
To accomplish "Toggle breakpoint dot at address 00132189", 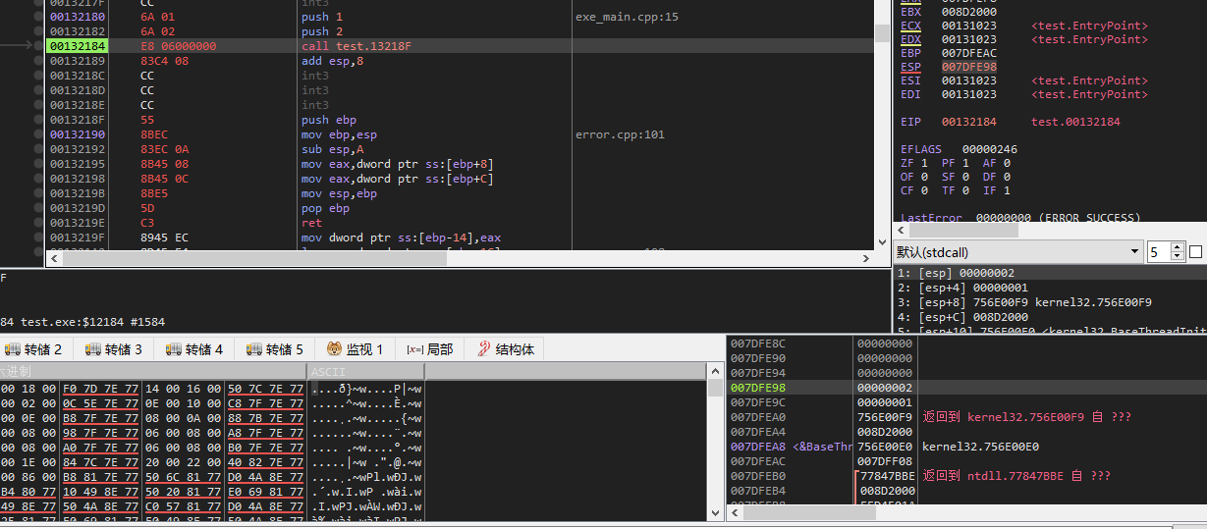I will pos(38,61).
